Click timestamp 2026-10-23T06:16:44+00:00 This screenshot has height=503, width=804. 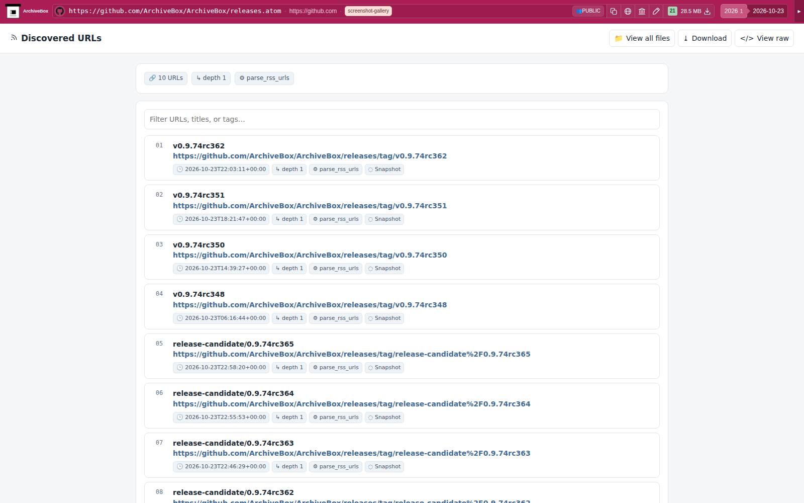point(221,318)
